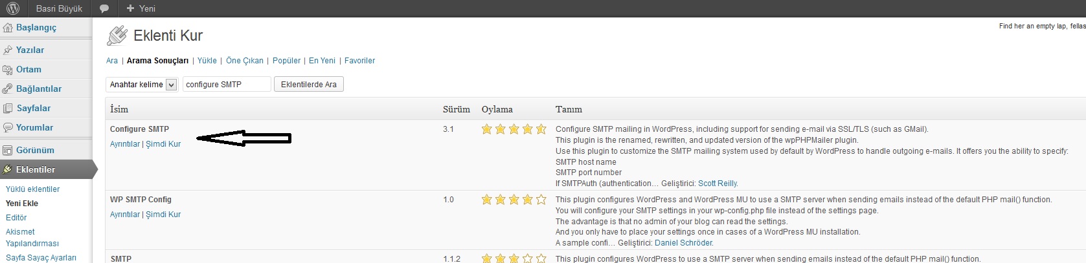Go to Yüklü eklentiler submenu
Screen dimensions: 1086x263
pos(32,189)
